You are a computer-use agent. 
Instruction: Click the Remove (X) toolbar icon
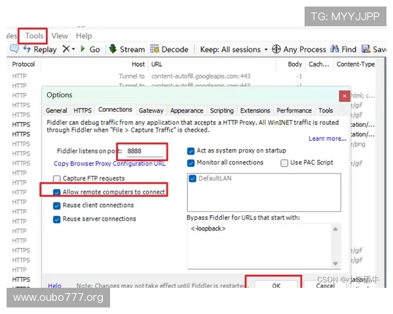click(66, 49)
